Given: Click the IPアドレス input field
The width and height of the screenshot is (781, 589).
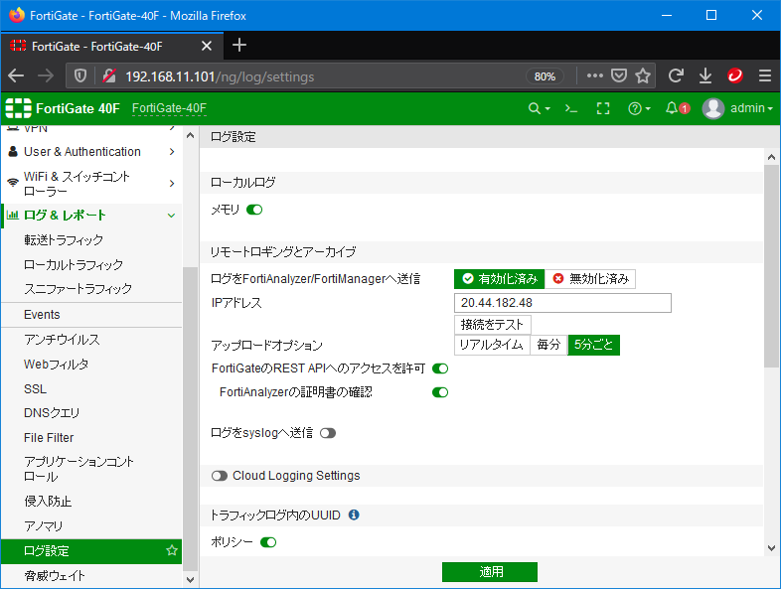Looking at the screenshot, I should pos(562,303).
